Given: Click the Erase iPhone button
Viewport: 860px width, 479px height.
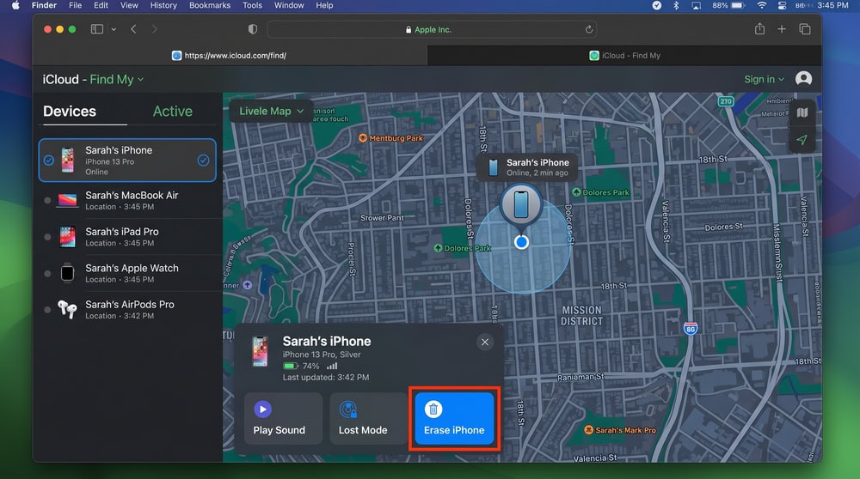Looking at the screenshot, I should [454, 419].
